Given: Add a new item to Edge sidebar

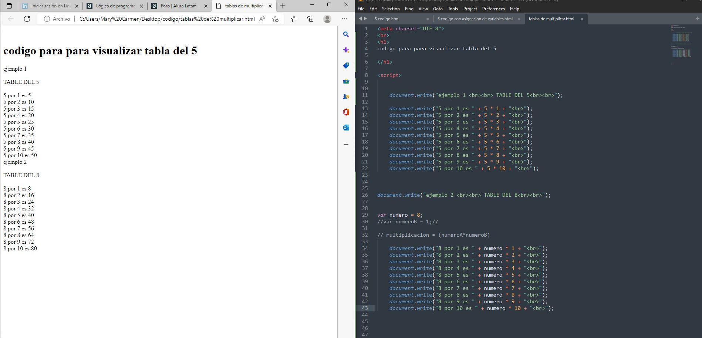Looking at the screenshot, I should (x=346, y=145).
